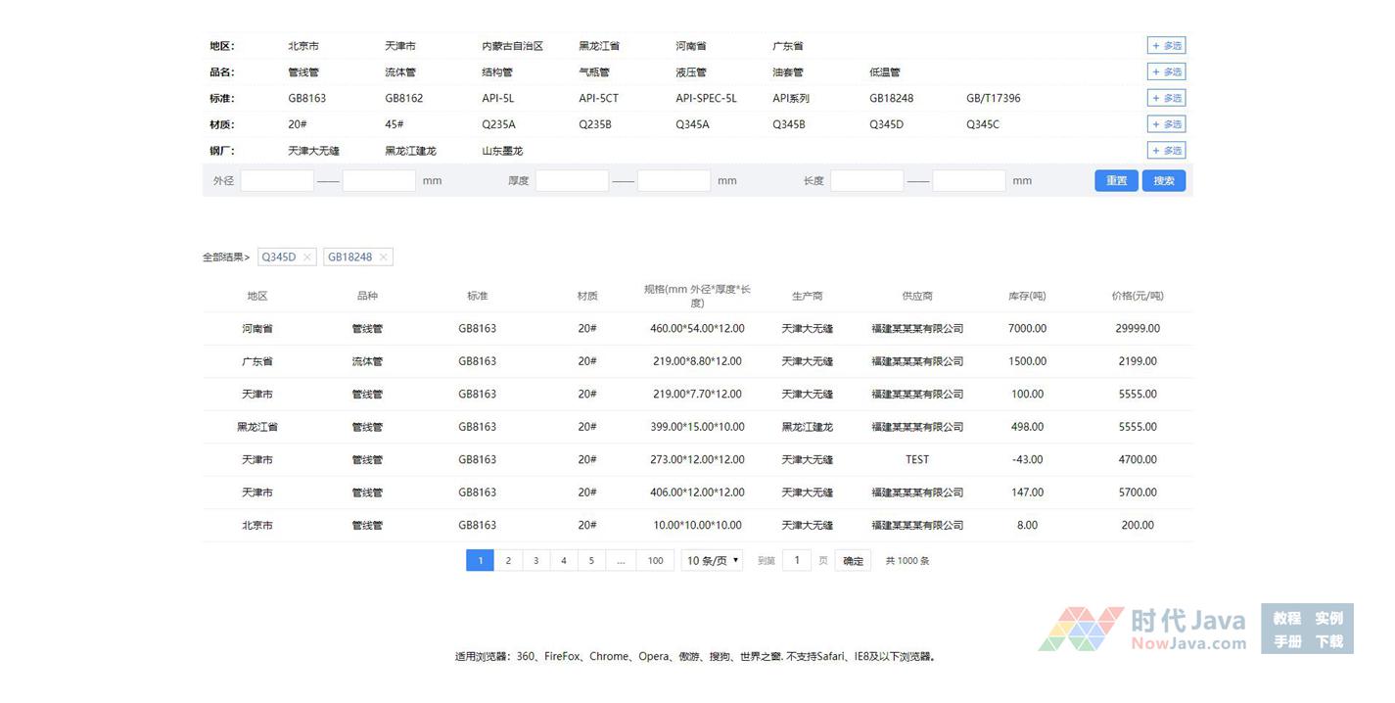Filter by 北京市 region
Screen dimensions: 1395x703
point(303,46)
